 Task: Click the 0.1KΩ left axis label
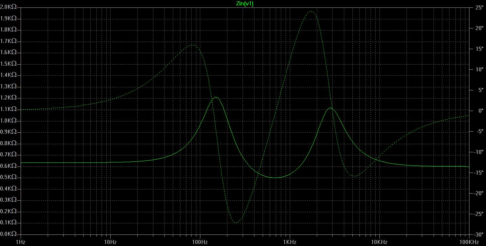coord(8,223)
